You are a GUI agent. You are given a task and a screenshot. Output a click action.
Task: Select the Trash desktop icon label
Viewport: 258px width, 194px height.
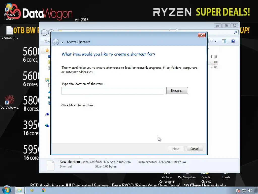[x=226, y=177]
